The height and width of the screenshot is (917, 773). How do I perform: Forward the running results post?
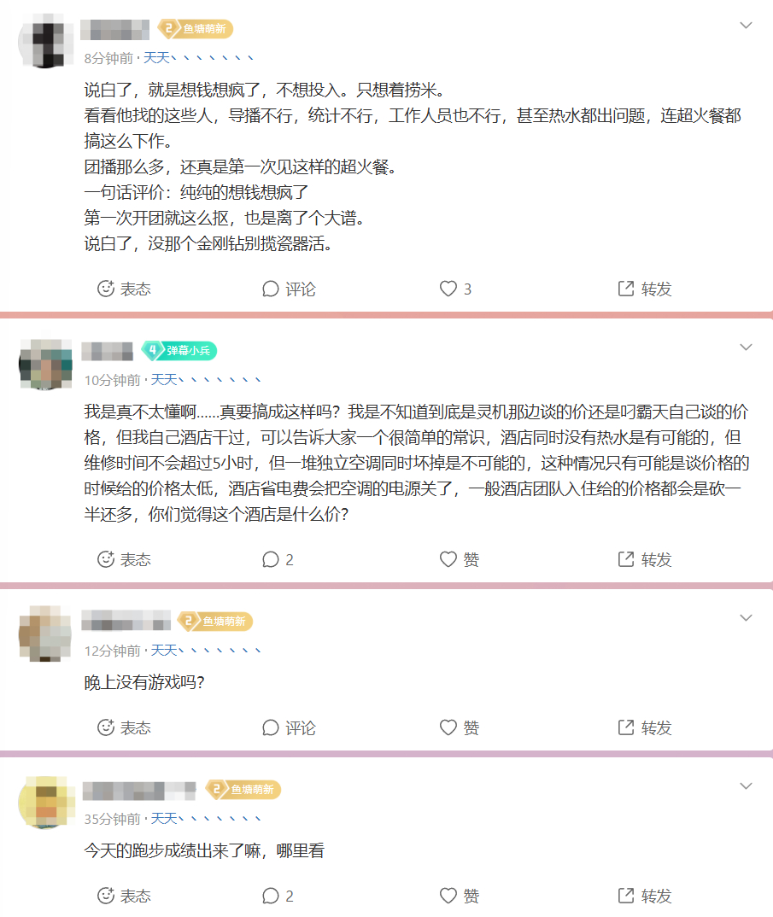[x=644, y=896]
